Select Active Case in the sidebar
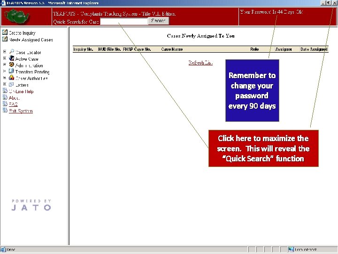Viewport: 338px width, 254px height. [x=27, y=59]
